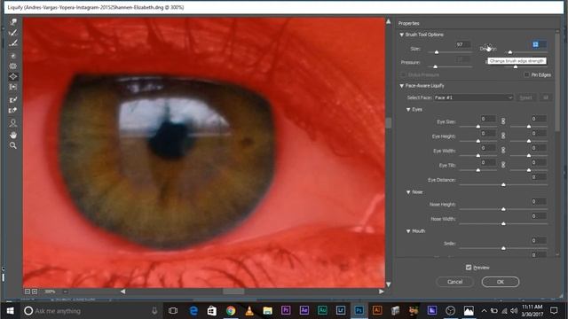Select the Freeze Mask tool
This screenshot has height=319, width=568.
click(x=13, y=100)
